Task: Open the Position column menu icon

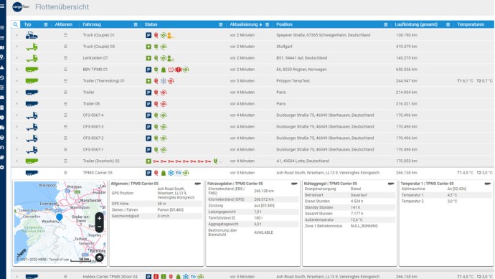Action: [385, 24]
